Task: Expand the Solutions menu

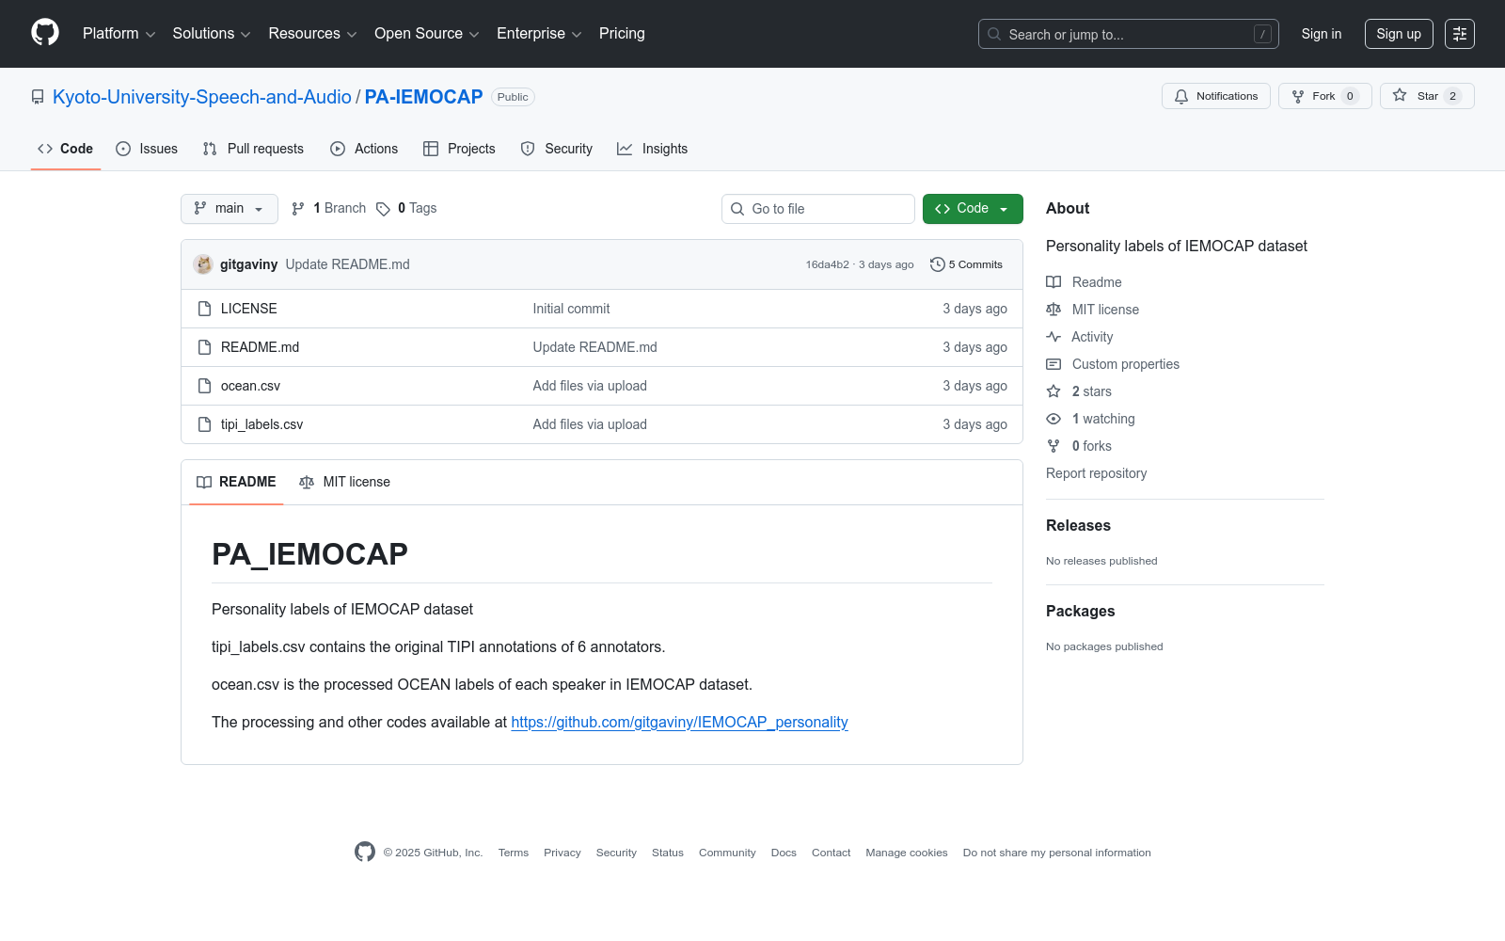Action: [212, 34]
